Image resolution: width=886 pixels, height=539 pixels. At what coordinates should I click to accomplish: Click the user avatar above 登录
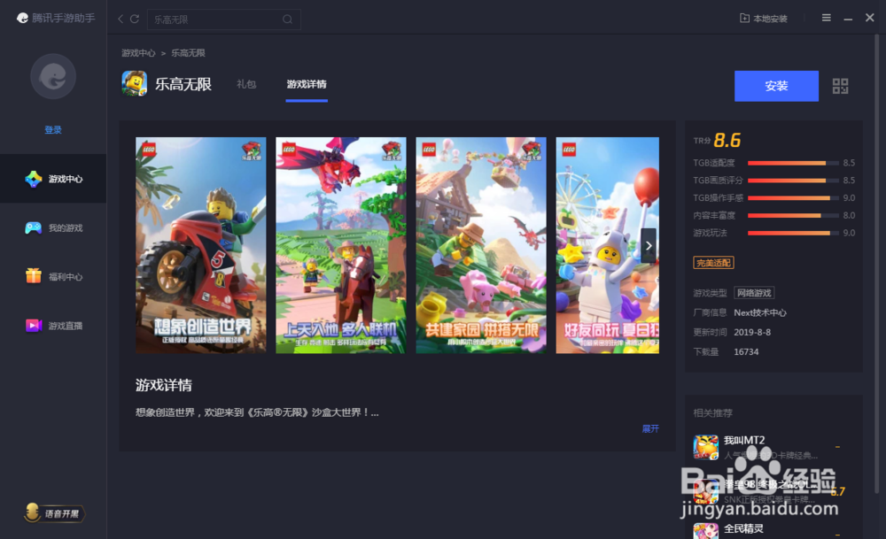click(52, 77)
